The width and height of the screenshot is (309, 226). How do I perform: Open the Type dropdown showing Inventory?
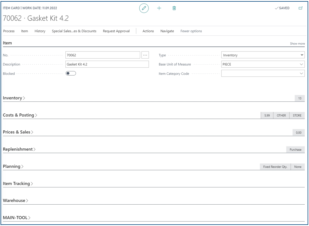[263, 55]
